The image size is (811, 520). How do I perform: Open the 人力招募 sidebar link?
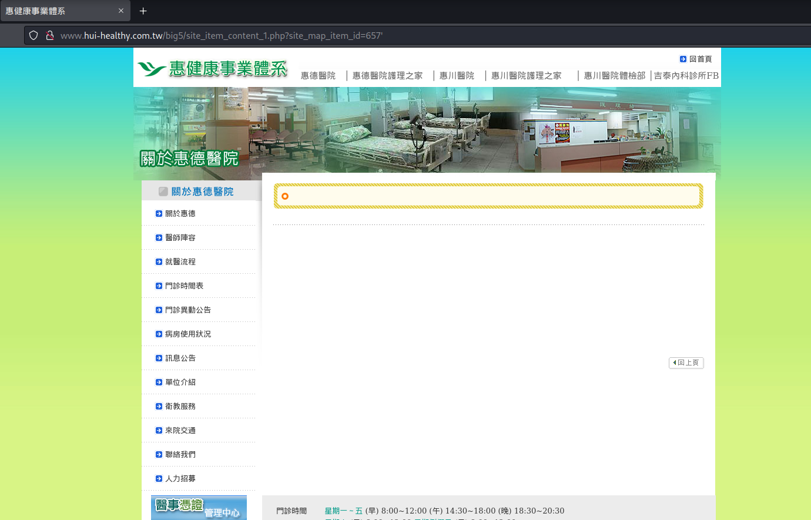tap(180, 478)
